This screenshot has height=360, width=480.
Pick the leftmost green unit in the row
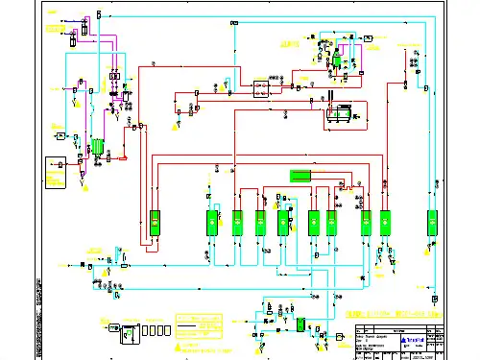coord(155,223)
